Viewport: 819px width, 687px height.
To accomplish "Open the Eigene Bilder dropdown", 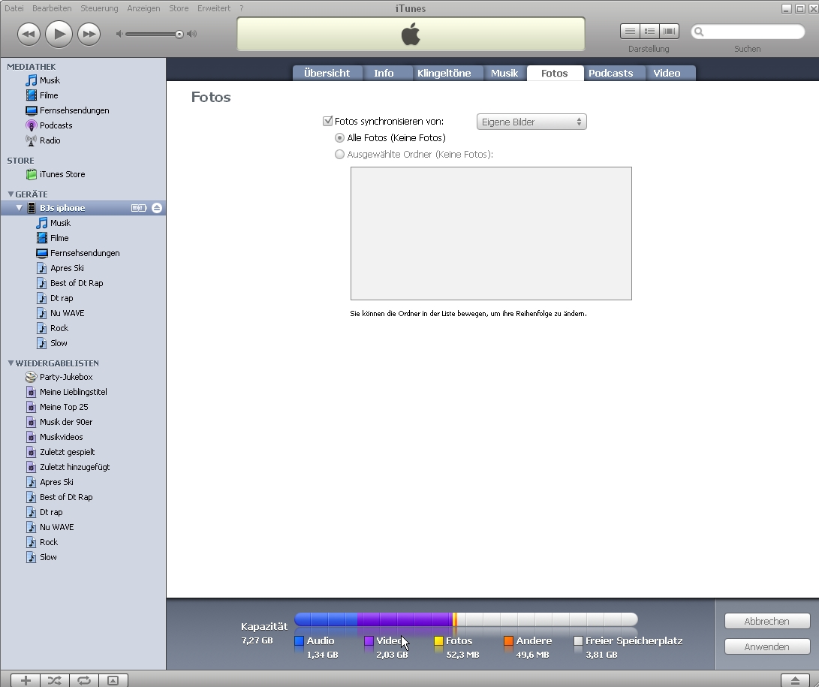I will point(531,122).
